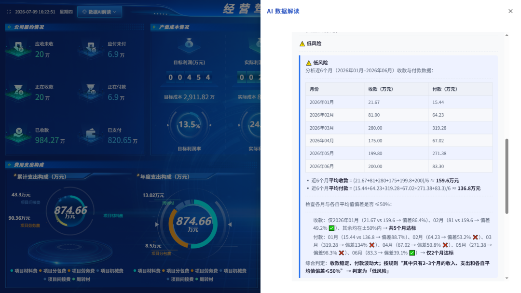Click the 已收款 hand-coin icon
The width and height of the screenshot is (521, 293).
pos(19,135)
